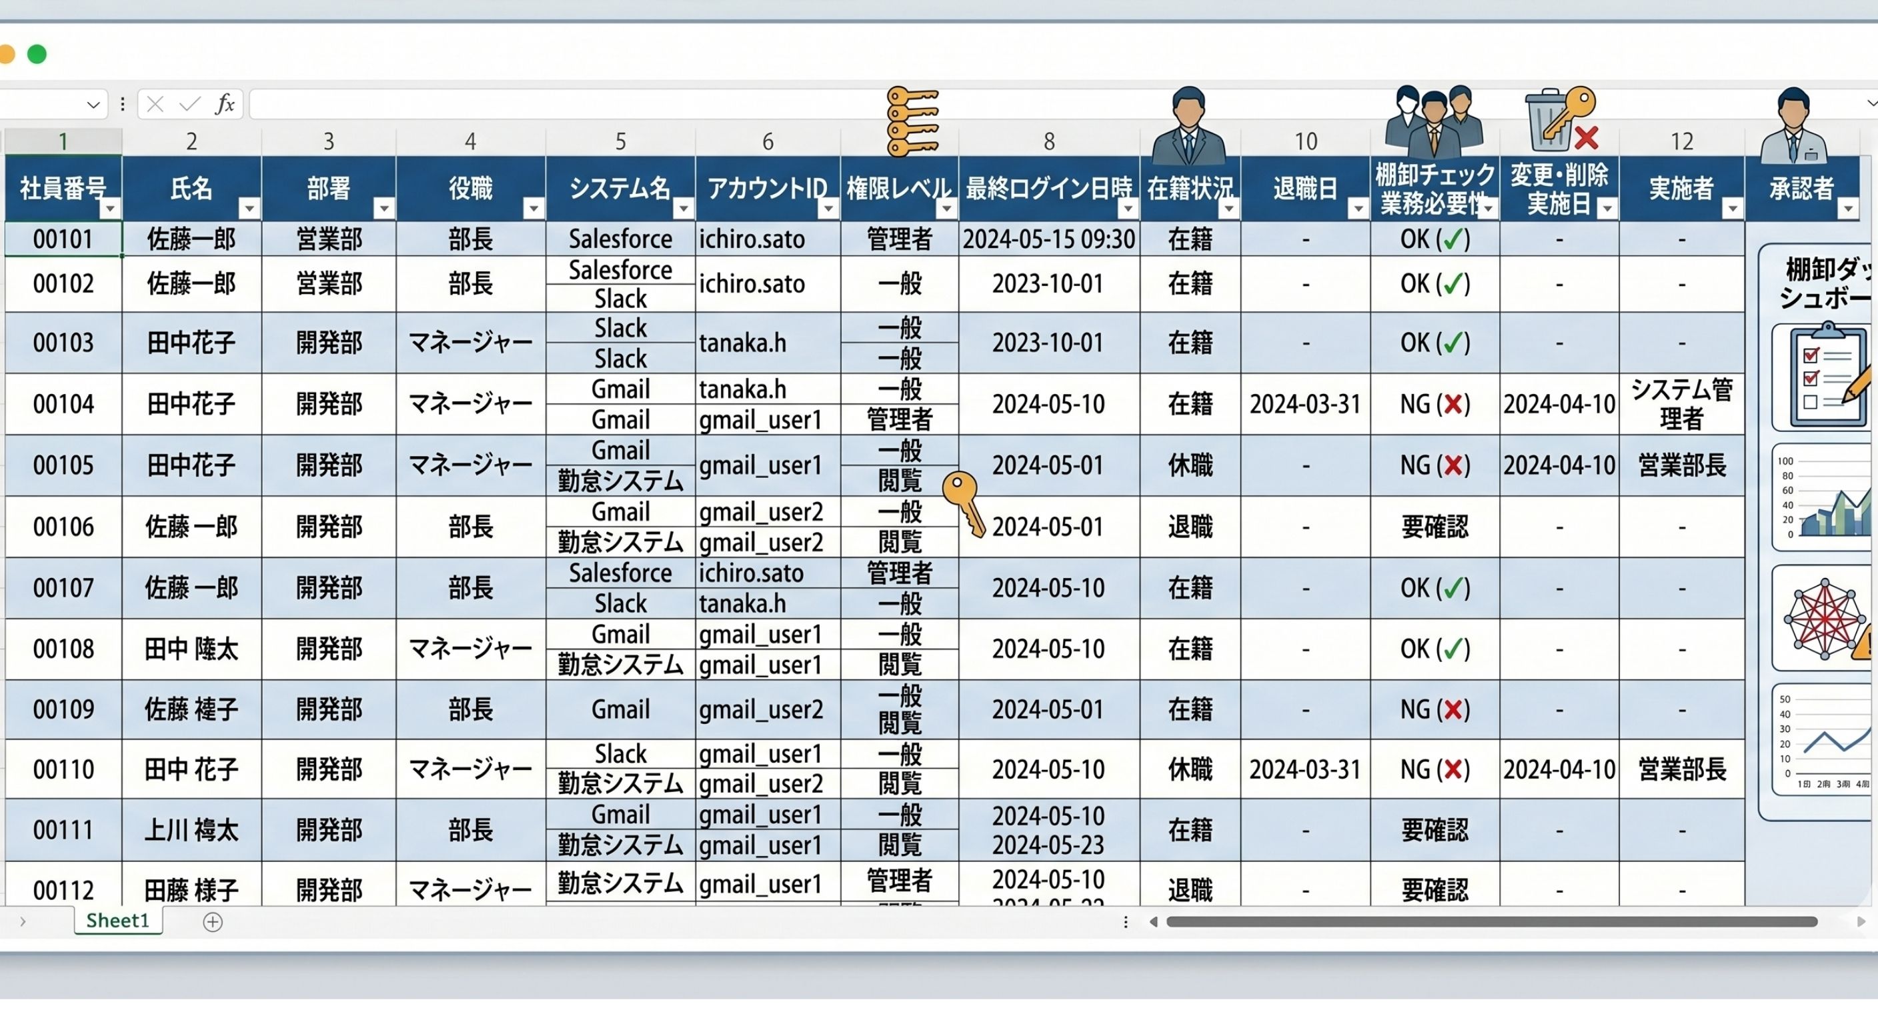Viewport: 1878px width, 1024px height.
Task: Click the group of people icon
Action: [x=1433, y=120]
